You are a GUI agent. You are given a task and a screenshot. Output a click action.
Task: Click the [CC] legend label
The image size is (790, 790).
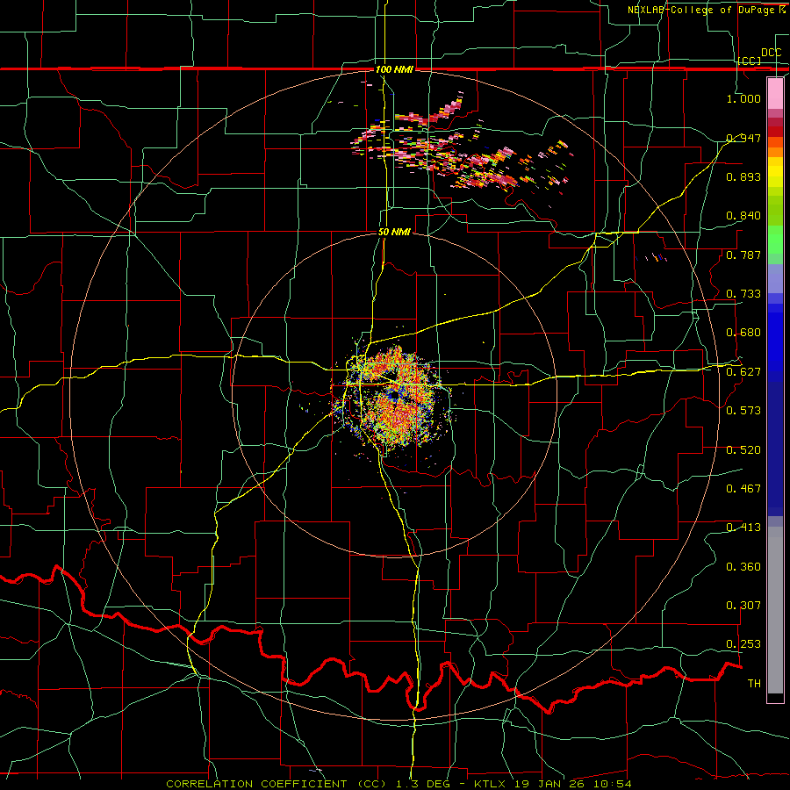[x=750, y=61]
